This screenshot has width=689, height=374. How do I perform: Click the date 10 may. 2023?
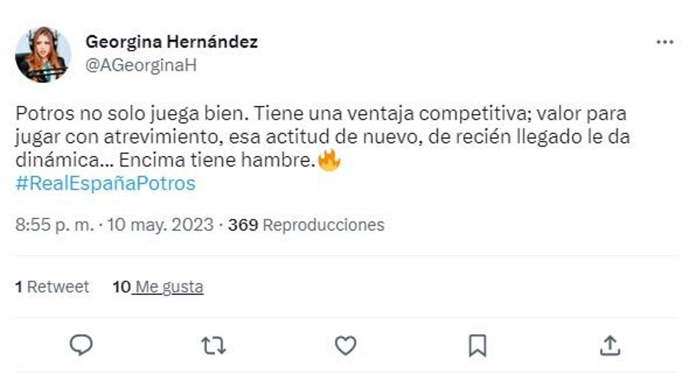click(156, 225)
